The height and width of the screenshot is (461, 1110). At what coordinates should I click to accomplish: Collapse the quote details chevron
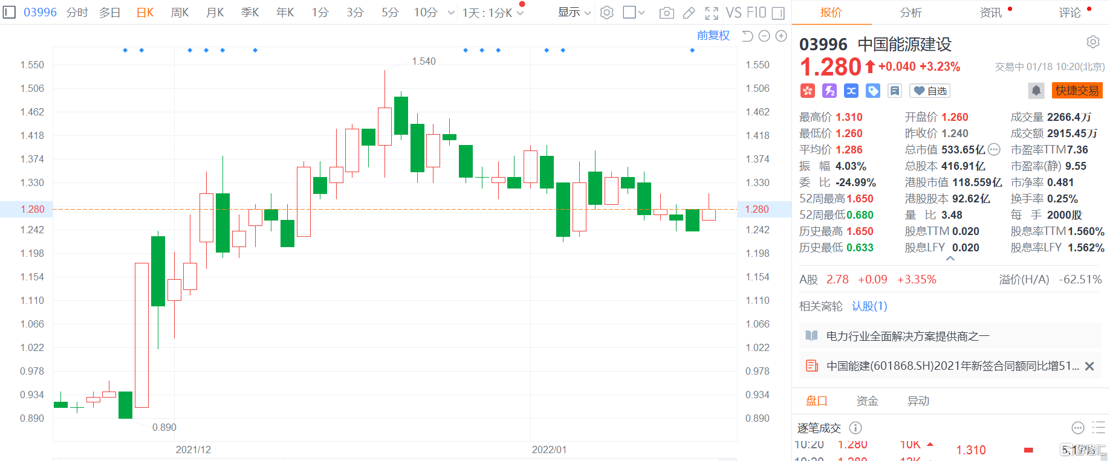point(950,259)
